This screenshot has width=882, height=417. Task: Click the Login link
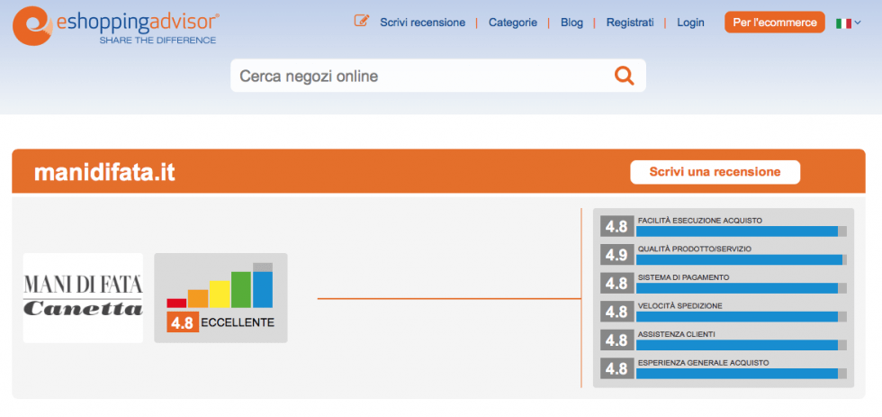pos(690,23)
